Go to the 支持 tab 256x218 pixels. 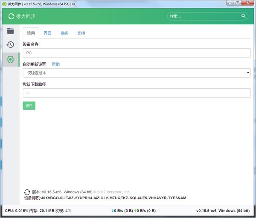point(81,33)
